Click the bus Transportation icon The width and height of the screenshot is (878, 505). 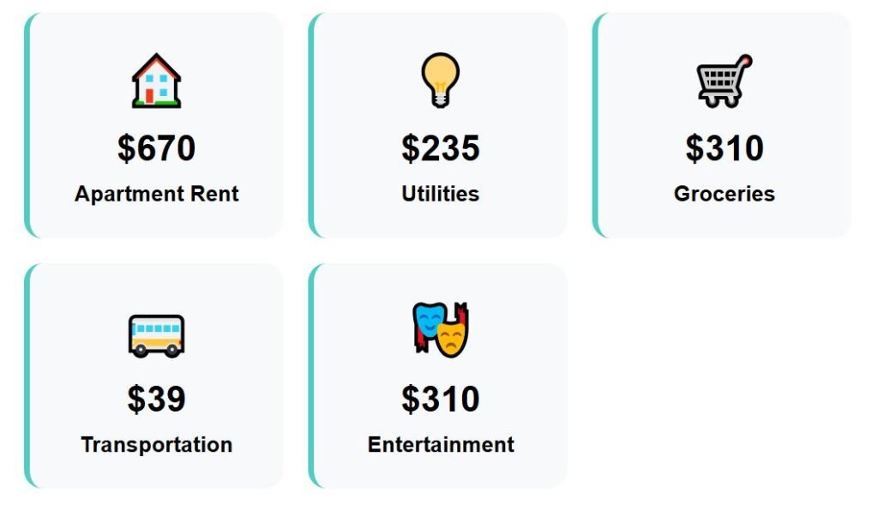[x=156, y=334]
